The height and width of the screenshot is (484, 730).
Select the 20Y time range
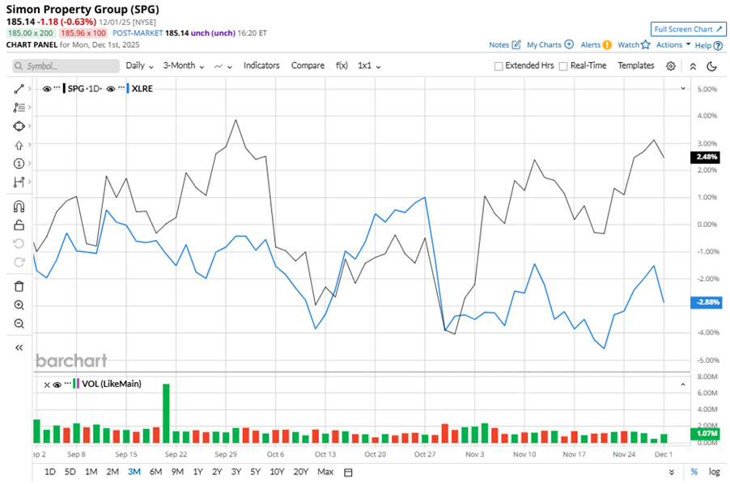tap(301, 472)
